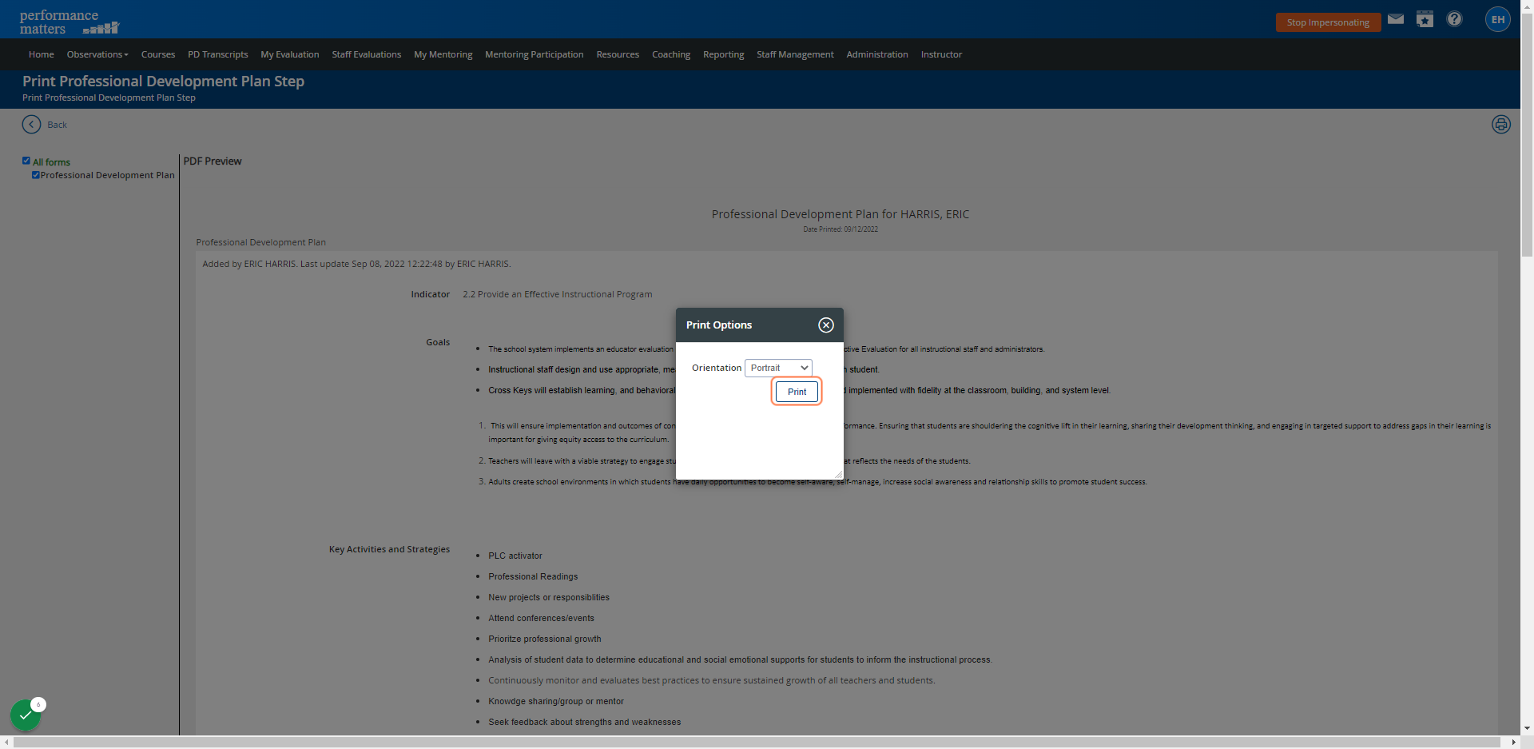Viewport: 1534px width, 749px height.
Task: Click 'Knowdge sharing/group or mentor' item
Action: point(556,701)
